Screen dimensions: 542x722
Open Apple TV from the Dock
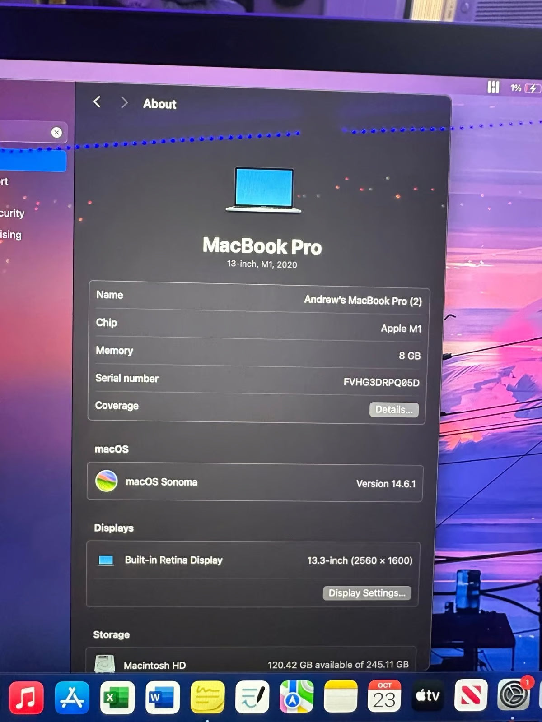click(427, 695)
